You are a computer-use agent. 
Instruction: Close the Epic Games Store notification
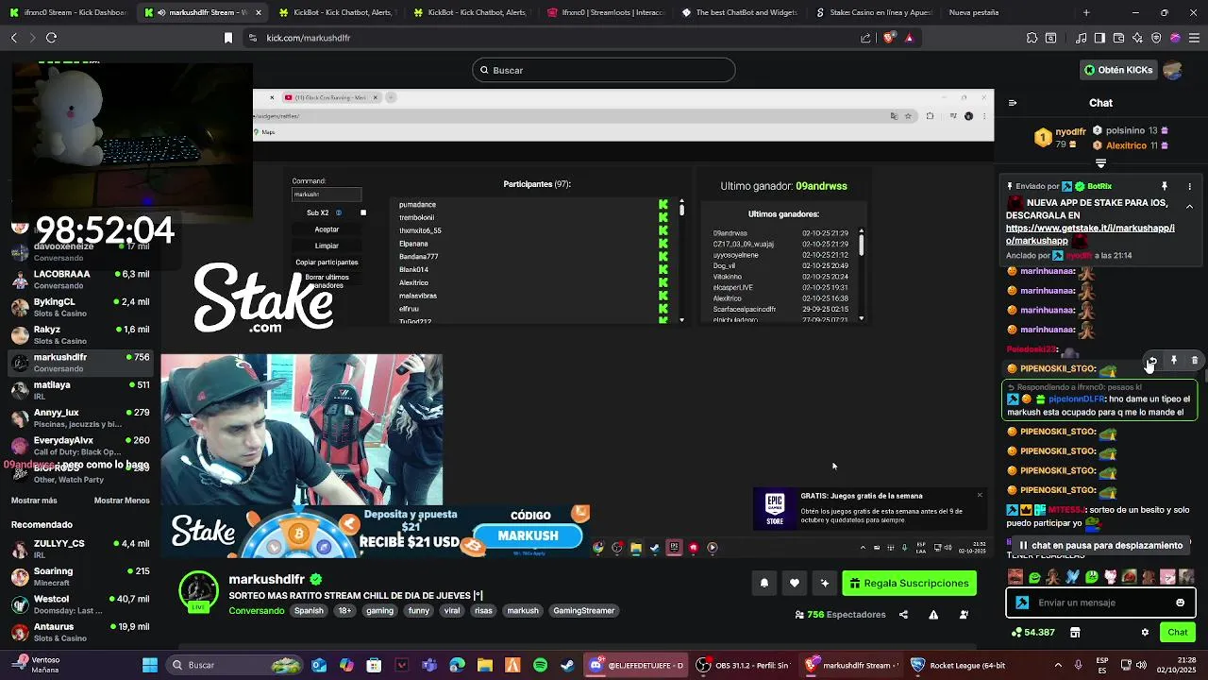980,496
